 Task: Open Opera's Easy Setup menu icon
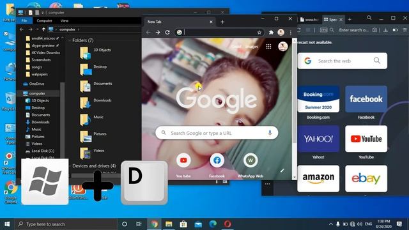coord(405,30)
